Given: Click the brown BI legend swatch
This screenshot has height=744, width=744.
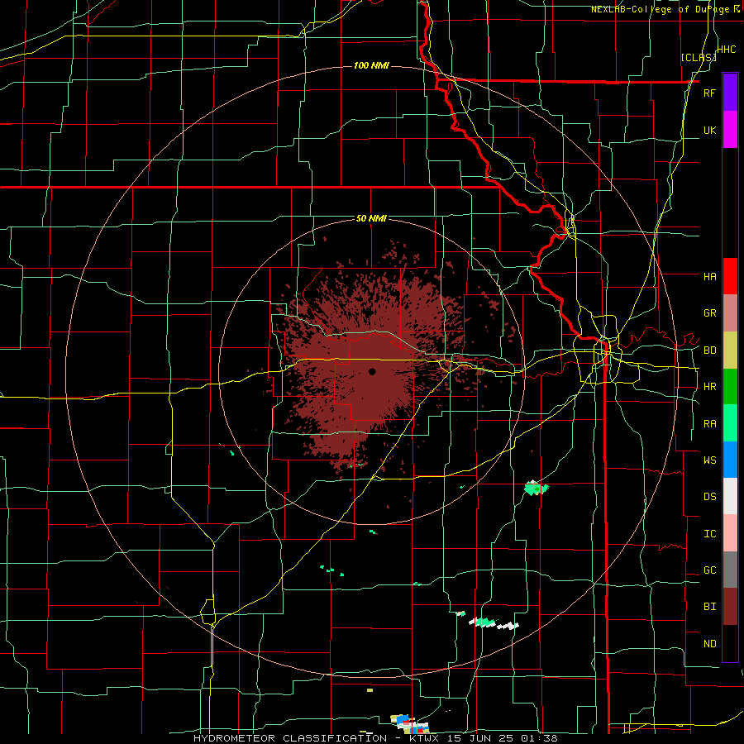Looking at the screenshot, I should (730, 607).
